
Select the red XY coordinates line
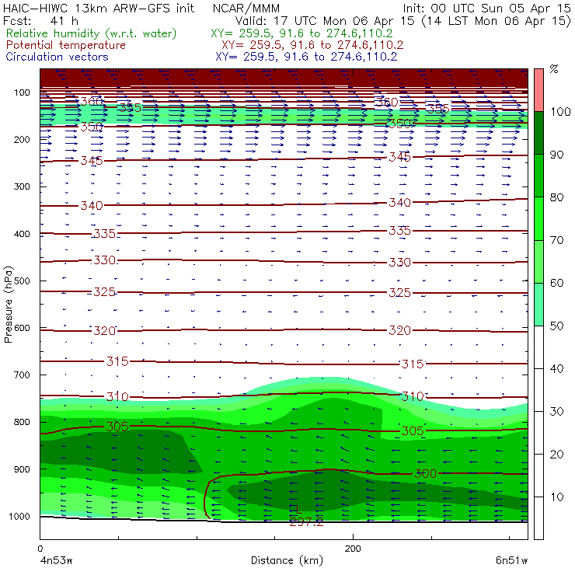[312, 45]
